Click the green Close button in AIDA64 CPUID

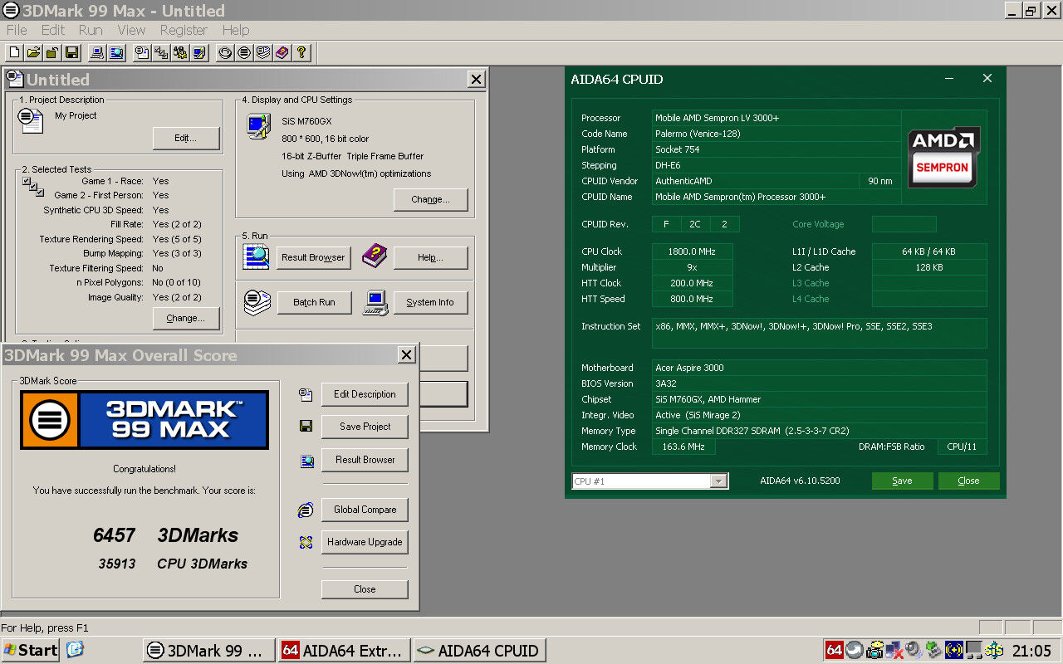coord(968,481)
